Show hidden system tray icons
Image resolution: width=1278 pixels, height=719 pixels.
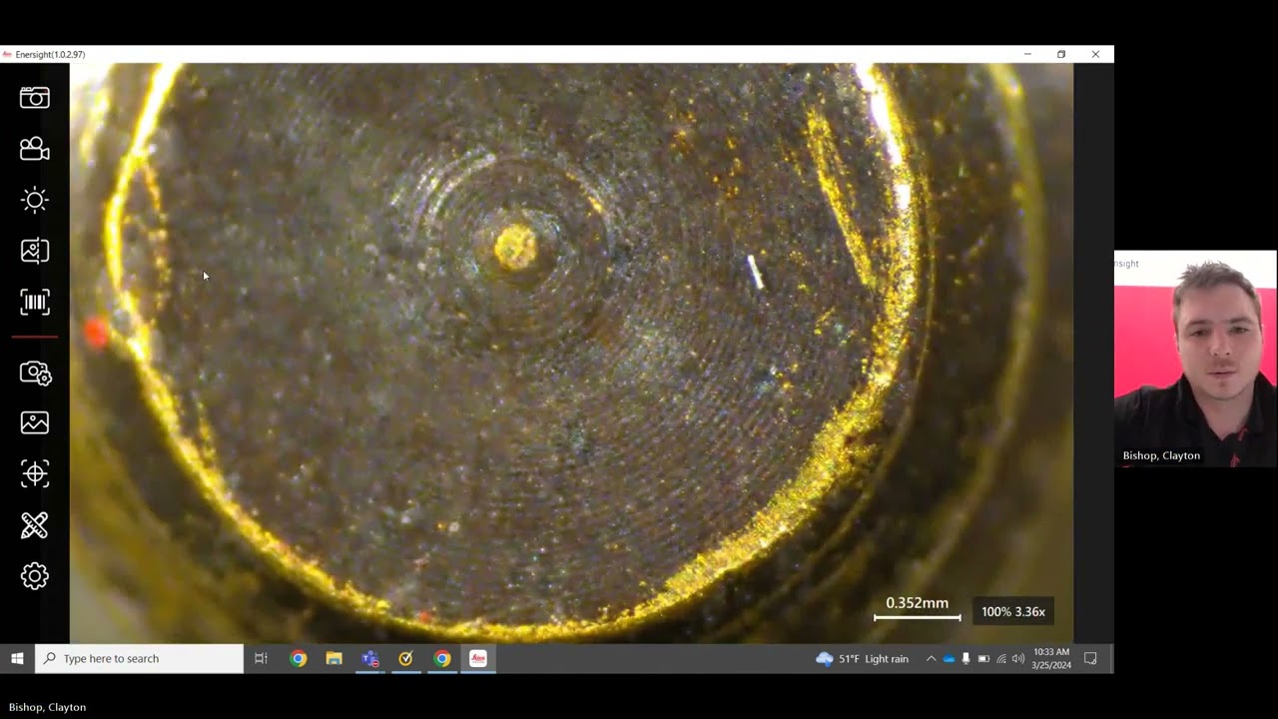[x=931, y=658]
